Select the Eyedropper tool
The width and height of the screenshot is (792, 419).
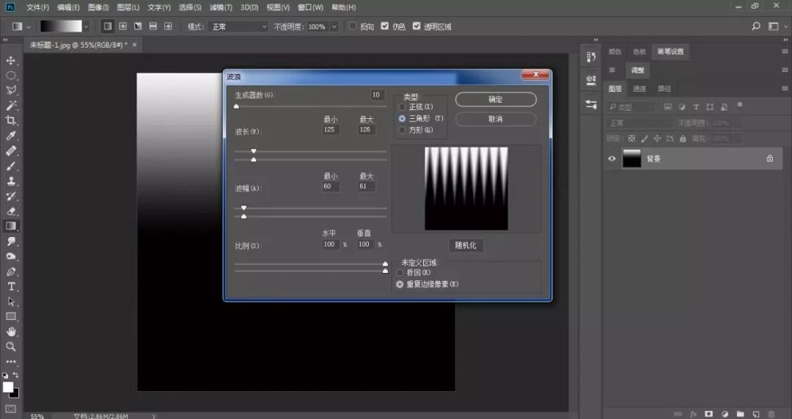click(x=11, y=136)
